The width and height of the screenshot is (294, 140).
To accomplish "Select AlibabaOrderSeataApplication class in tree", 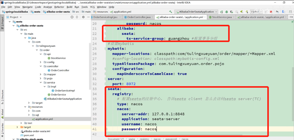I will tap(63, 99).
